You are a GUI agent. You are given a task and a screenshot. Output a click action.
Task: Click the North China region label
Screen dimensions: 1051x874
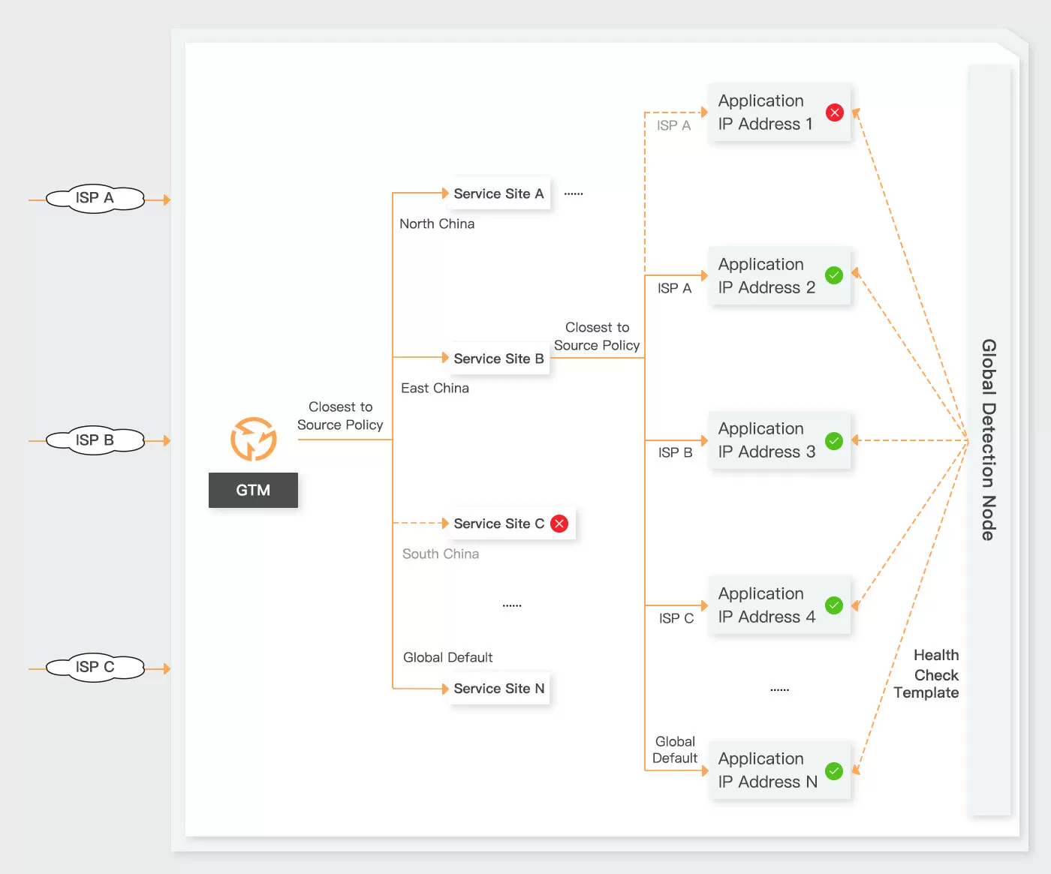click(x=437, y=224)
